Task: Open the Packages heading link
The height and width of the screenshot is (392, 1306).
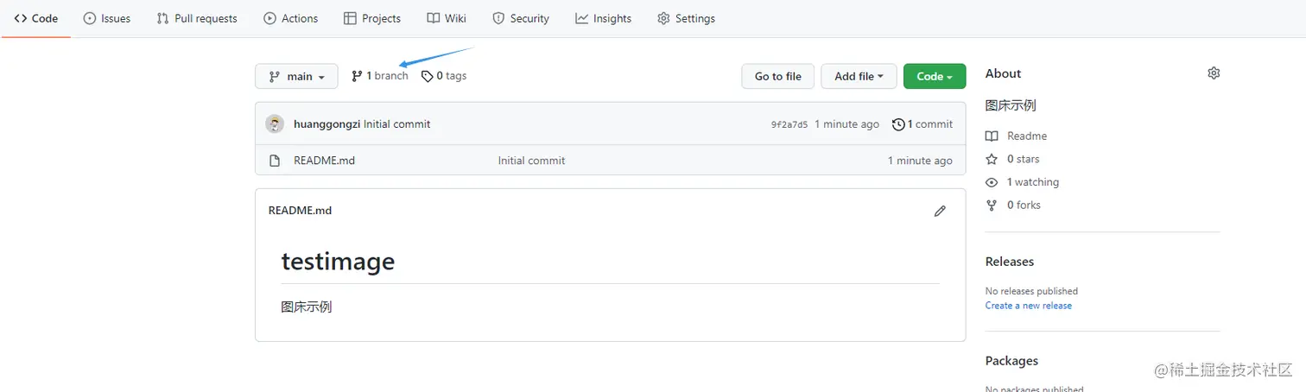Action: (x=1011, y=361)
